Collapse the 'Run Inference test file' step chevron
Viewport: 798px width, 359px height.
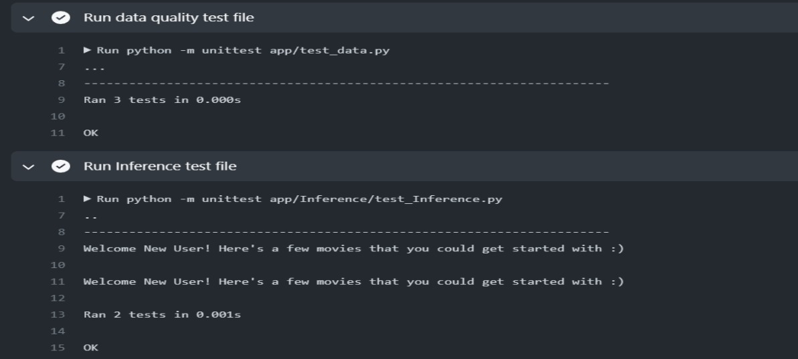[x=29, y=166]
